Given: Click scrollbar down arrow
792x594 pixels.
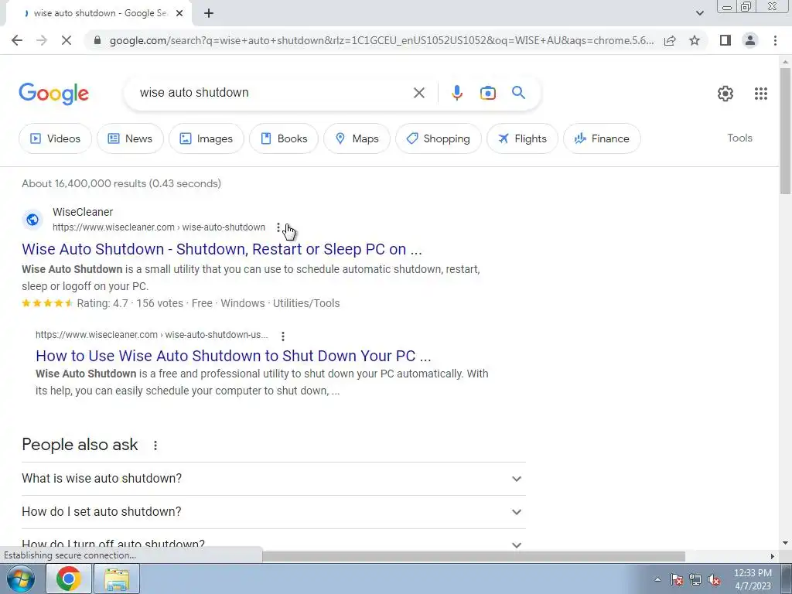Looking at the screenshot, I should [785, 544].
